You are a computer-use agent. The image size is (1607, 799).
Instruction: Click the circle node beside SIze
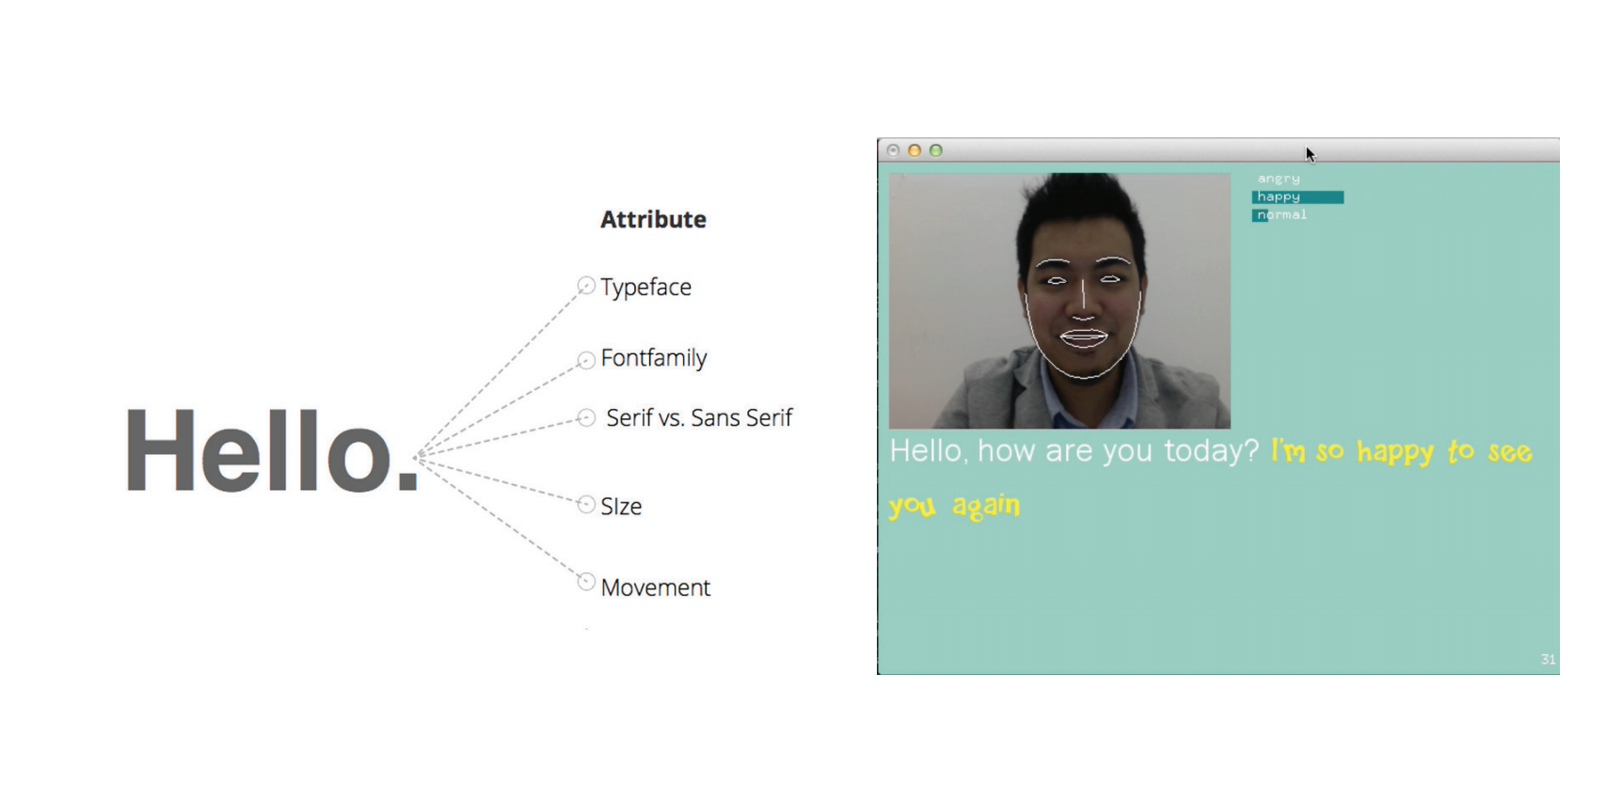tap(586, 505)
